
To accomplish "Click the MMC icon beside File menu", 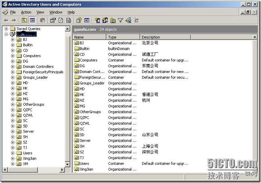I will click(x=5, y=12).
